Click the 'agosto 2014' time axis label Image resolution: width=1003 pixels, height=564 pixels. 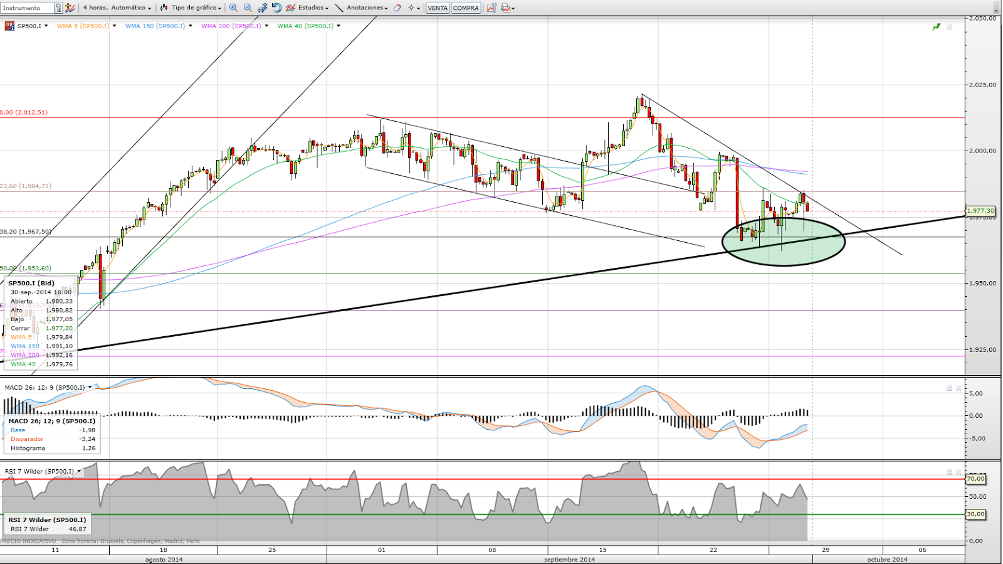(164, 559)
